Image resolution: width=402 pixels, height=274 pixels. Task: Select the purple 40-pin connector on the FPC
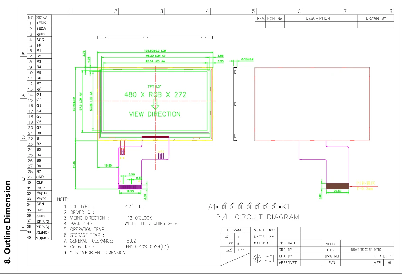click(x=130, y=187)
